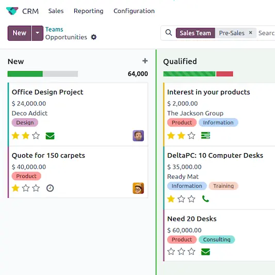Set first priority star on Need 20 Desks
275x275 pixels.
point(171,251)
